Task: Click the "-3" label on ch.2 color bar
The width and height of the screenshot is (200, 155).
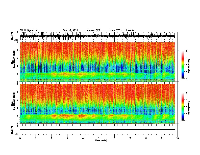Action: (x=186, y=93)
